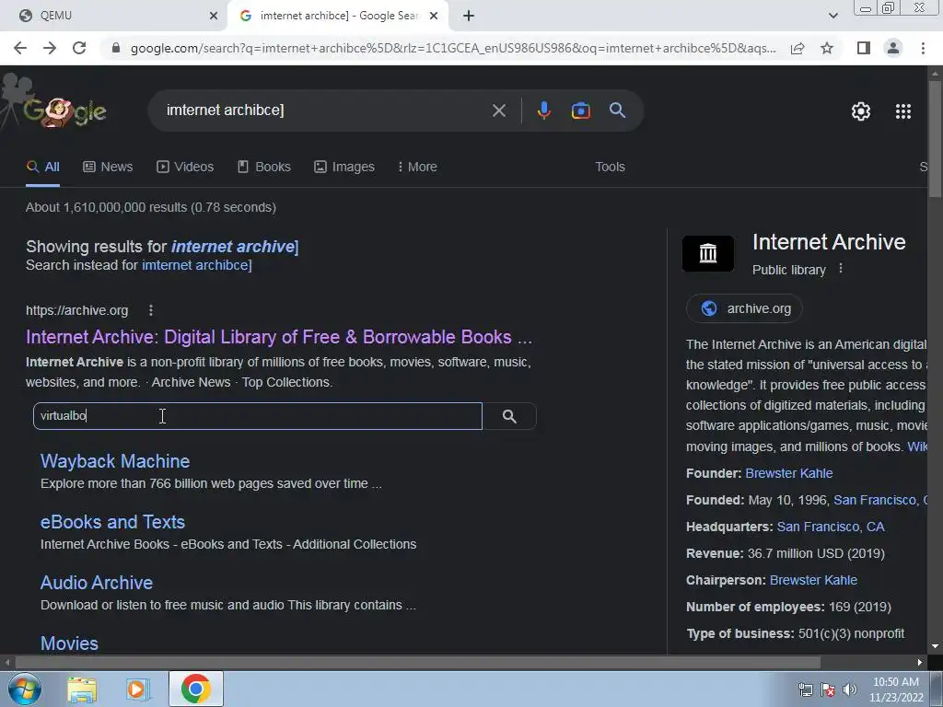The width and height of the screenshot is (943, 707).
Task: Click Founded San Francisco link
Action: click(x=879, y=500)
